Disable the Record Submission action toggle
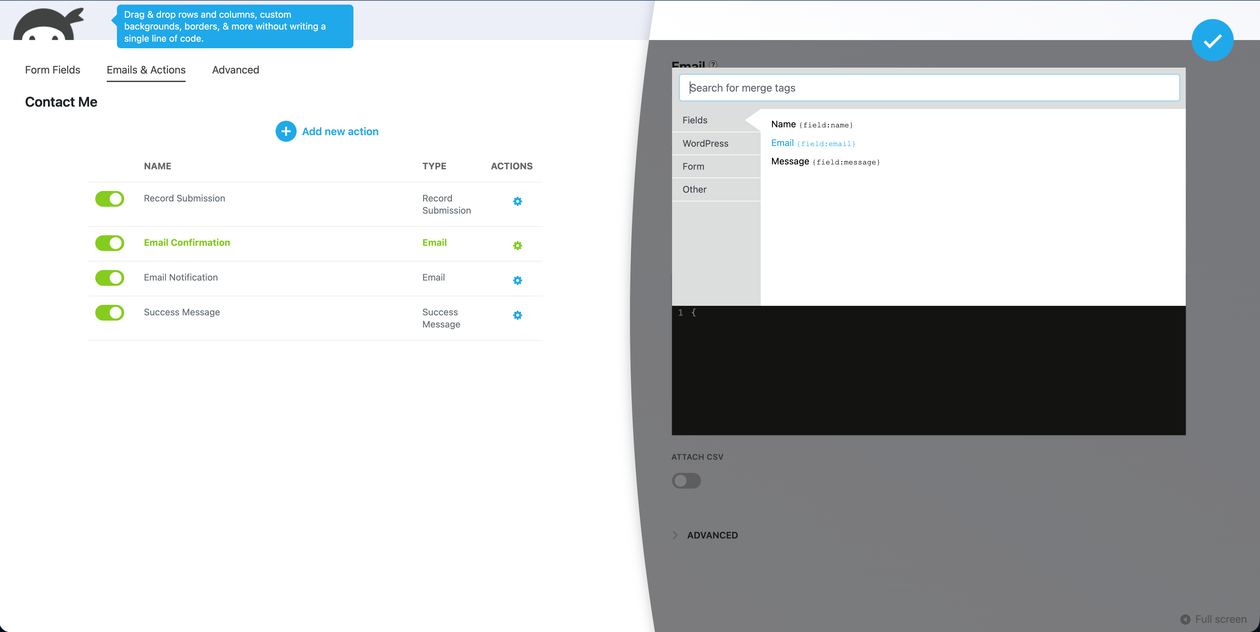This screenshot has height=632, width=1260. (110, 199)
